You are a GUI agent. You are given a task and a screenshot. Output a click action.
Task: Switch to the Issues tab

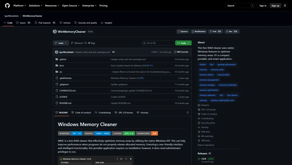[23, 23]
